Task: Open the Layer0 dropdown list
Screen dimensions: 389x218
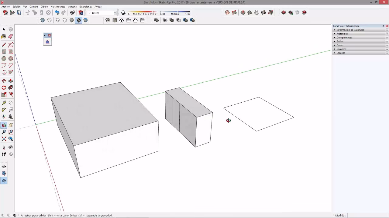Action: 115,13
